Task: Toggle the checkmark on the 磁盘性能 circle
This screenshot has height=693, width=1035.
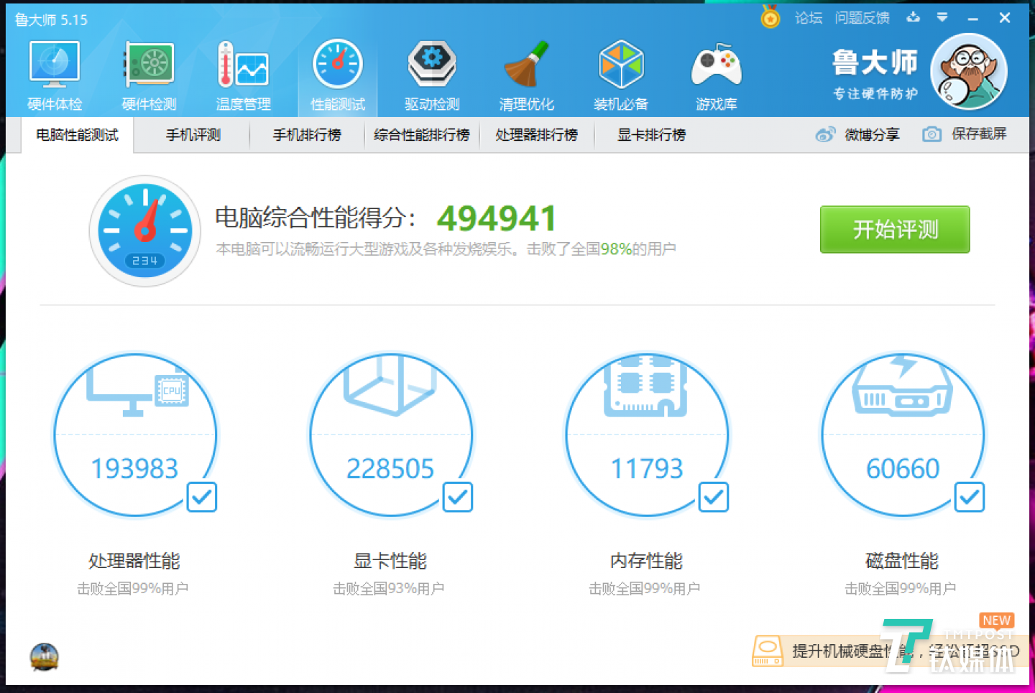Action: pos(970,497)
